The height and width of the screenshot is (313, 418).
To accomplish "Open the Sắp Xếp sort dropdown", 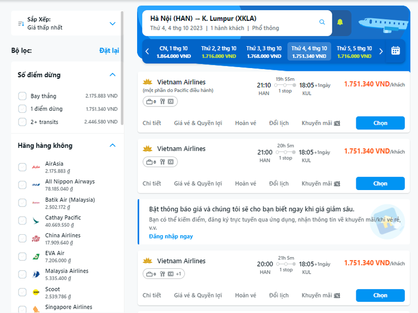I will pyautogui.click(x=112, y=23).
